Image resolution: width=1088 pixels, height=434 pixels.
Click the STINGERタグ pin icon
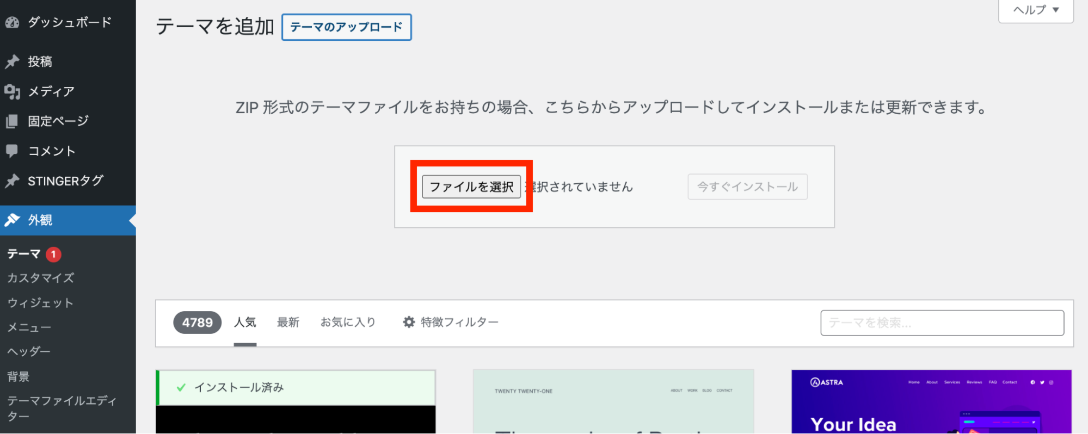(12, 181)
